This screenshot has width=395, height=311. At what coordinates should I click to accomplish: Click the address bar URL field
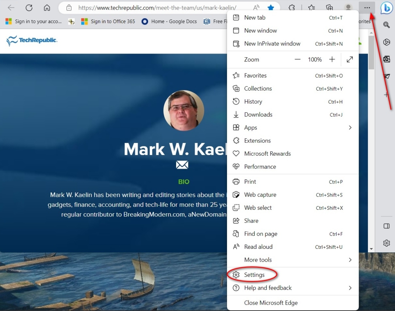[142, 7]
